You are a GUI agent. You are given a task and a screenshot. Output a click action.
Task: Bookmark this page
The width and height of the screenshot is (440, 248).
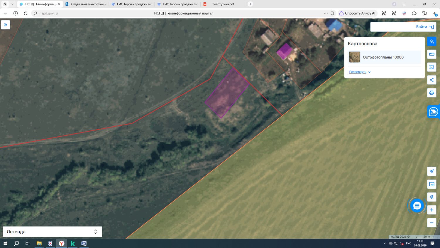(332, 13)
